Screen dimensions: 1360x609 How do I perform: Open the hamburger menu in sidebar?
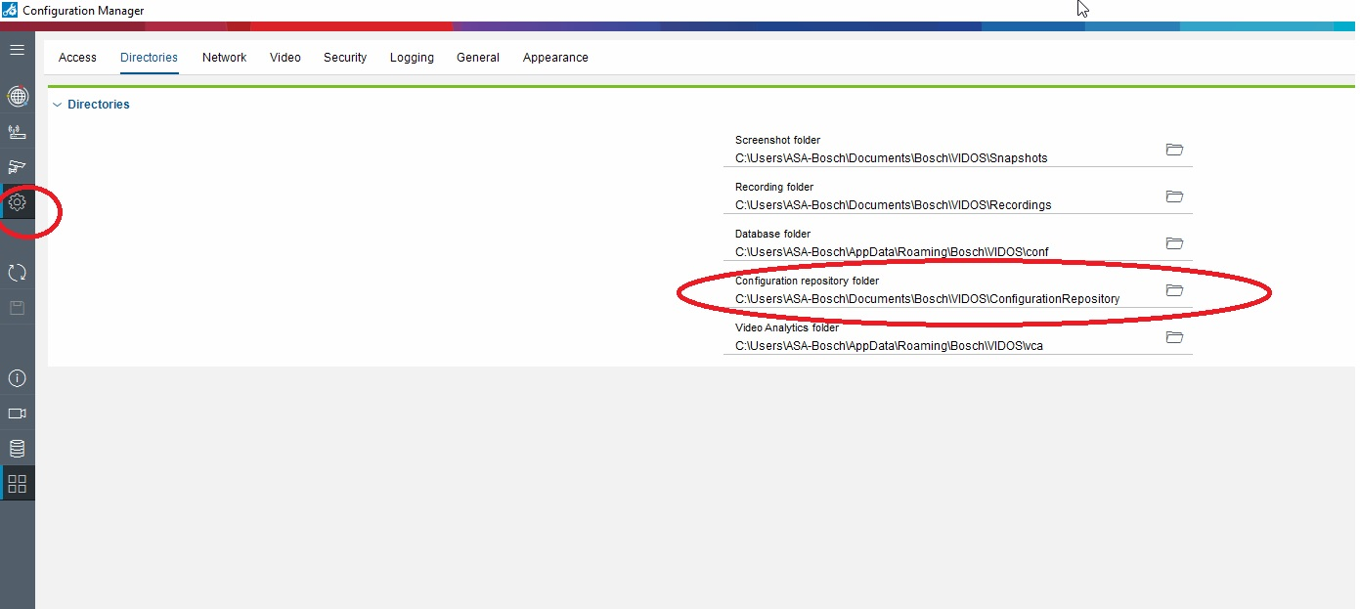tap(17, 49)
